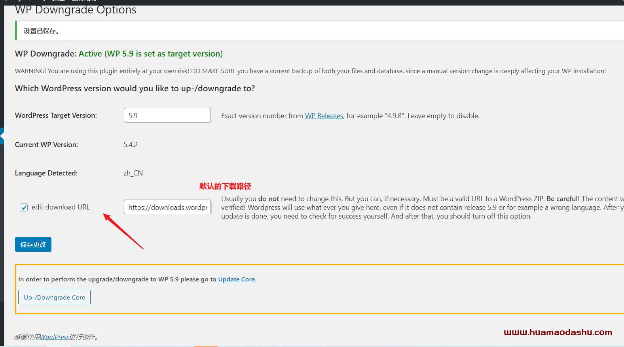
Task: Follow the Update Core link
Action: pos(237,279)
